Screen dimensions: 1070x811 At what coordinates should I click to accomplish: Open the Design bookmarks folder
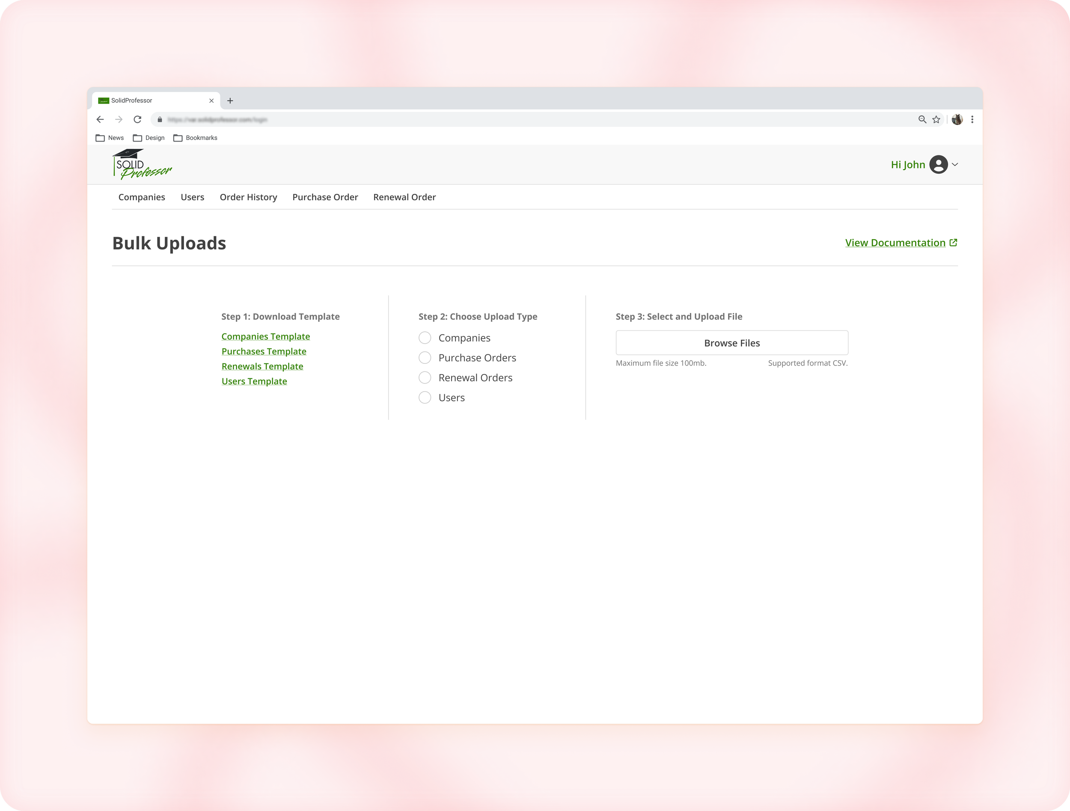(149, 138)
